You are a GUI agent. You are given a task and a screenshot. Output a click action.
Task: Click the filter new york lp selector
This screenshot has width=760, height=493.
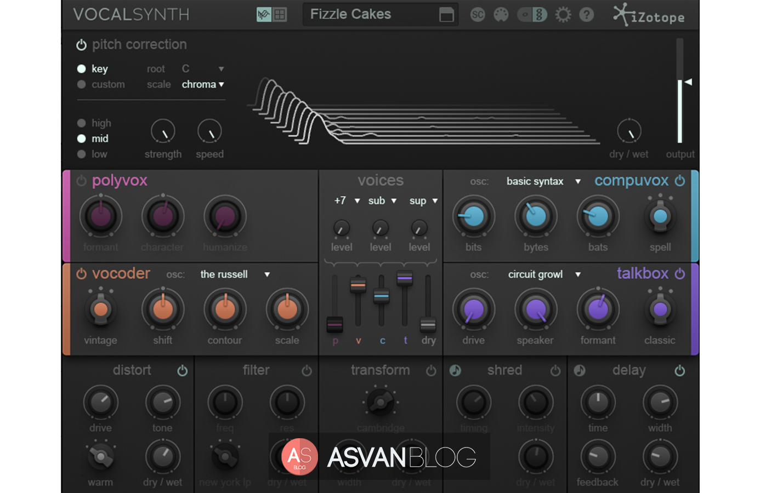pos(225,456)
